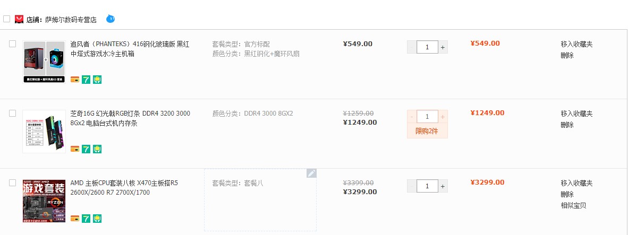Click the red Tmall logo icon beside store name
The height and width of the screenshot is (235, 628).
(19, 19)
